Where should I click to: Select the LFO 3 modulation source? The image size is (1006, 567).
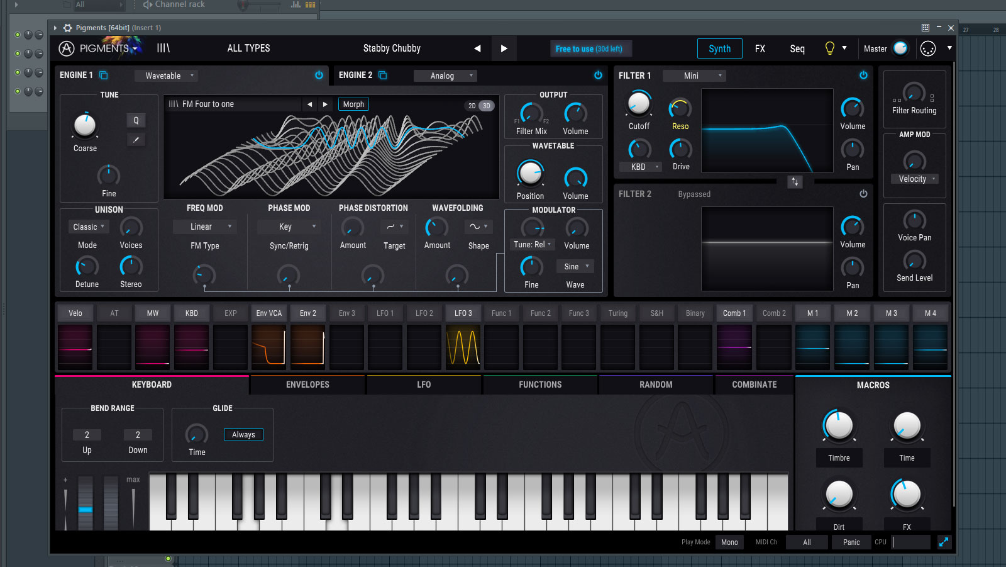(x=463, y=313)
